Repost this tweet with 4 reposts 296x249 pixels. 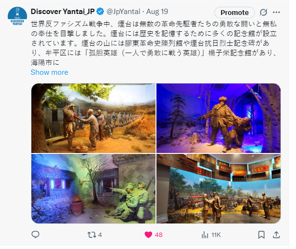(95, 235)
